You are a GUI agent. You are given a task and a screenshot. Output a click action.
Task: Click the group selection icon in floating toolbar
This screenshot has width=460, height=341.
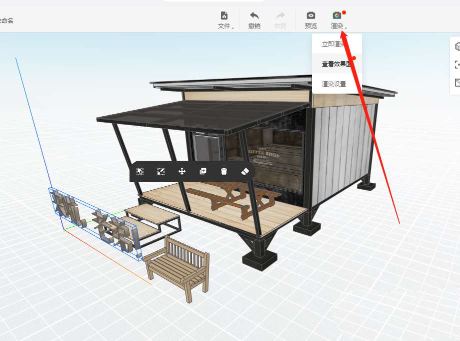[x=140, y=171]
